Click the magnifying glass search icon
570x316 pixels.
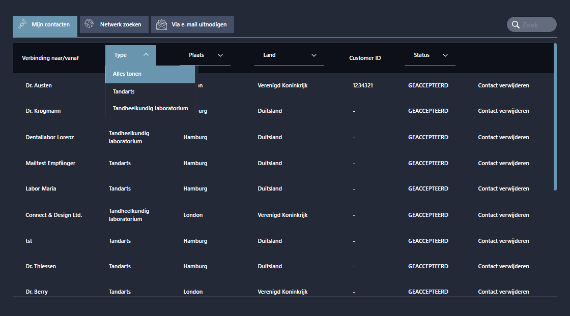tap(515, 25)
